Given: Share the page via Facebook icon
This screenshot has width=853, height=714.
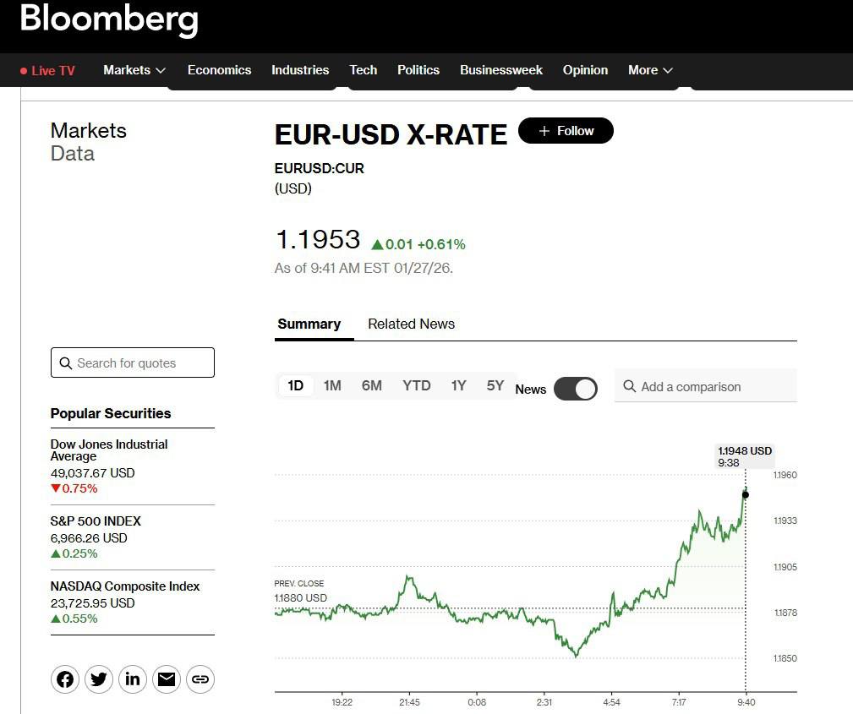Looking at the screenshot, I should click(65, 679).
